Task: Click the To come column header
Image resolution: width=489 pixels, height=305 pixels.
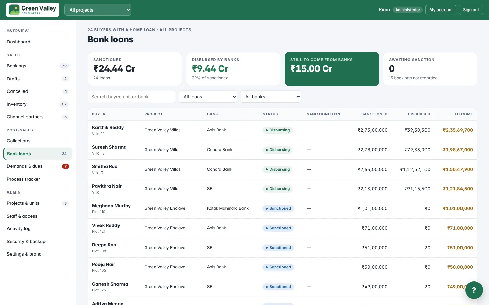Action: (x=464, y=114)
